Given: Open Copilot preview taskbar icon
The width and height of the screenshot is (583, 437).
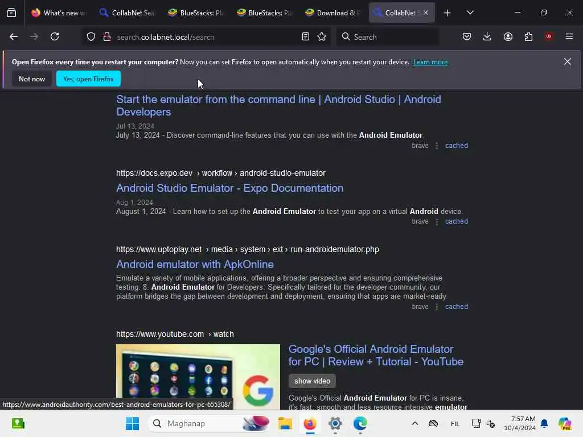Looking at the screenshot, I should 565,423.
